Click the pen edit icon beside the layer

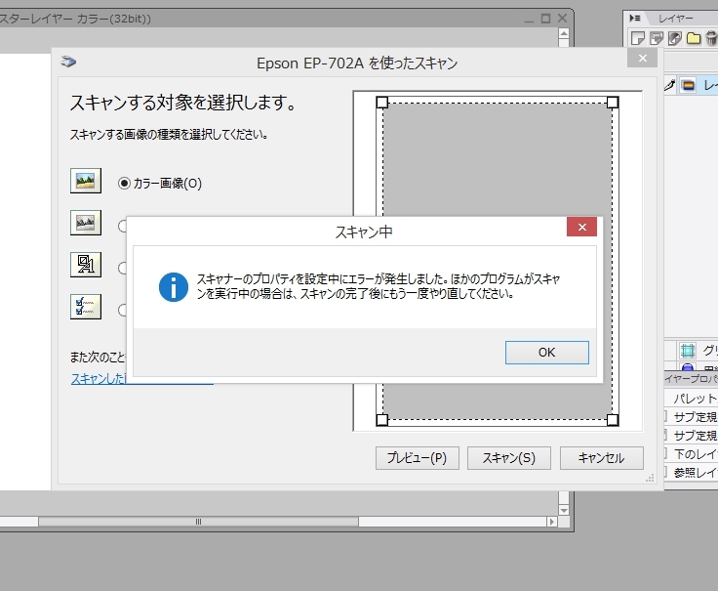670,85
